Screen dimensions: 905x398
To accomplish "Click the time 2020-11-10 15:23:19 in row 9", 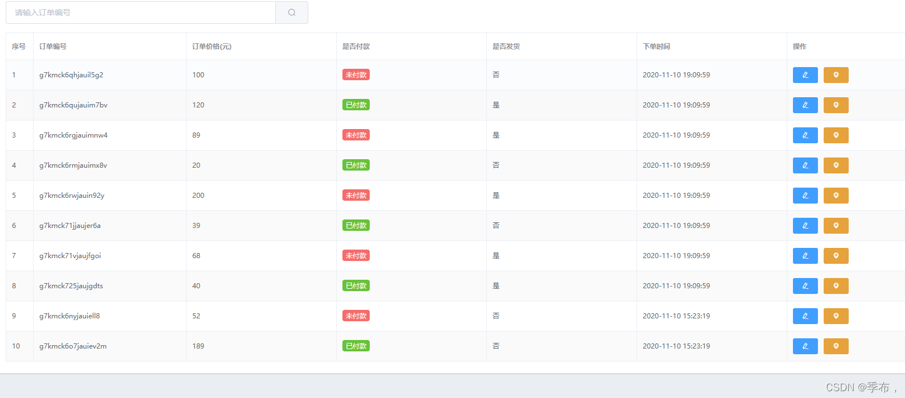I will (676, 316).
